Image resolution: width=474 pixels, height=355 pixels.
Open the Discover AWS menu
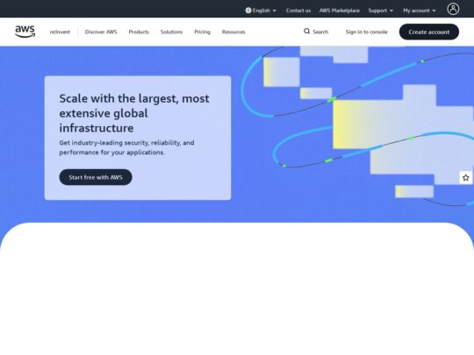tap(101, 32)
